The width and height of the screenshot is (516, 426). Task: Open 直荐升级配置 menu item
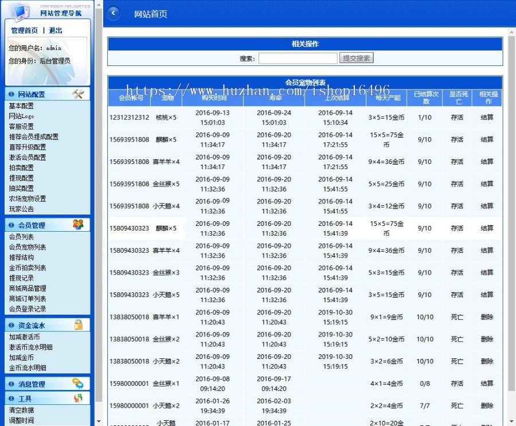point(28,147)
